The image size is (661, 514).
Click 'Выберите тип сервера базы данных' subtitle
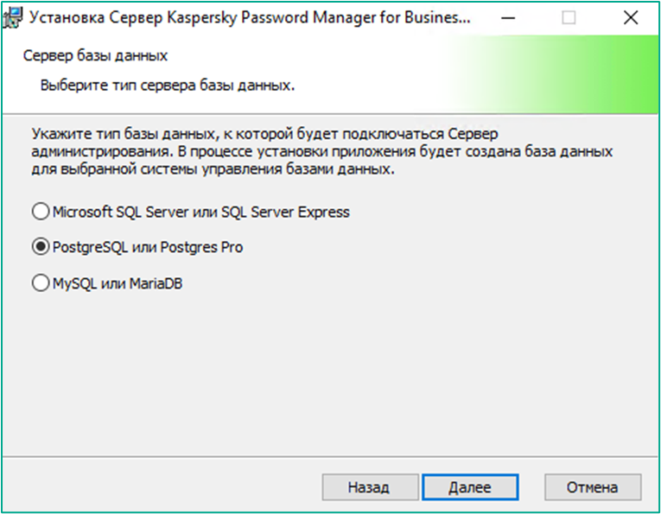[x=168, y=86]
